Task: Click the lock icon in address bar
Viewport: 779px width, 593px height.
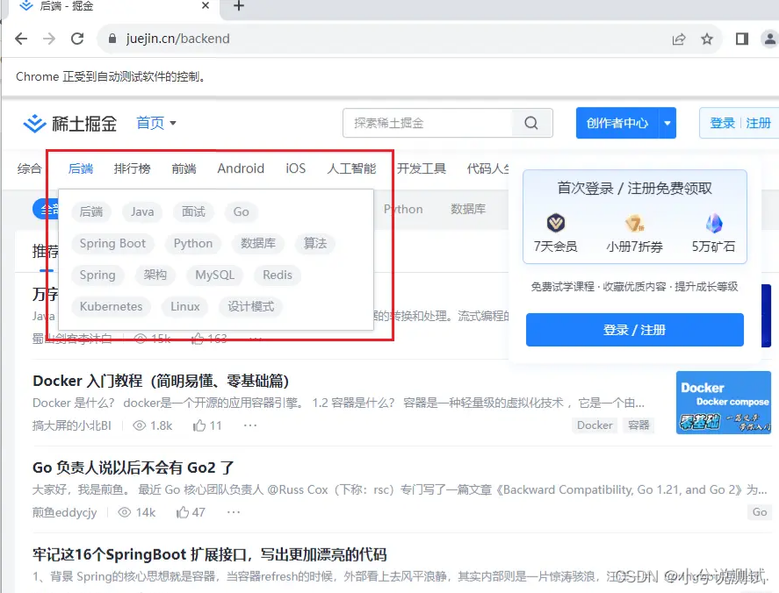Action: coord(112,39)
